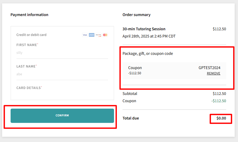
Task: Click the green -$112.50 coupon discount
Action: coord(219,101)
